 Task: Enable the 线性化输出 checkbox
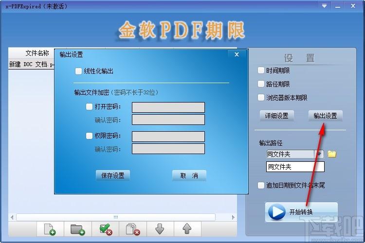point(78,71)
